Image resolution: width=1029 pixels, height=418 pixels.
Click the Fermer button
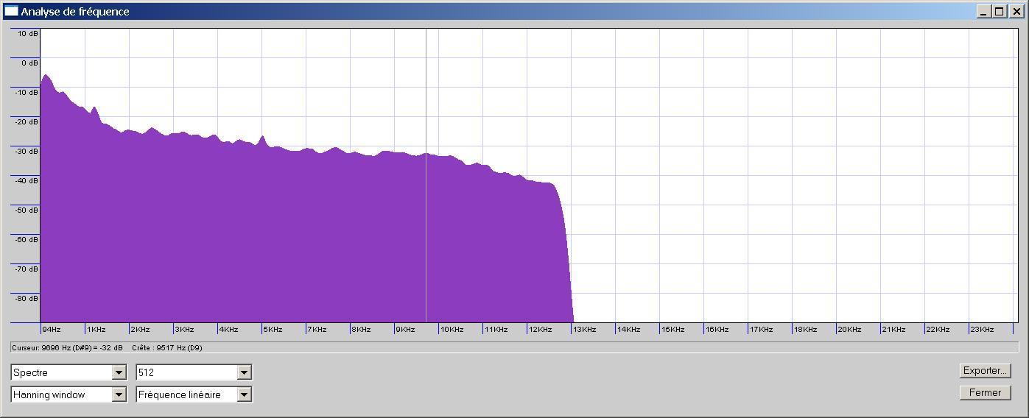click(985, 393)
